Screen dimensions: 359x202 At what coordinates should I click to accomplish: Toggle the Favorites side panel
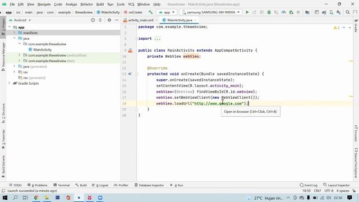pos(3,139)
